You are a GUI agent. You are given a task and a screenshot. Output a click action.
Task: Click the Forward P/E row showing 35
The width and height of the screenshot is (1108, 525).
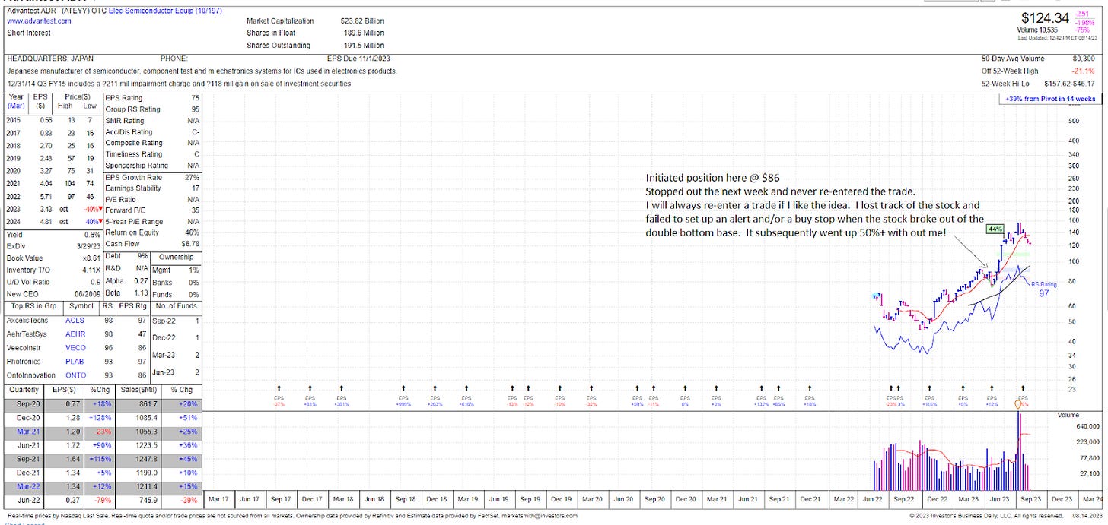(x=151, y=211)
